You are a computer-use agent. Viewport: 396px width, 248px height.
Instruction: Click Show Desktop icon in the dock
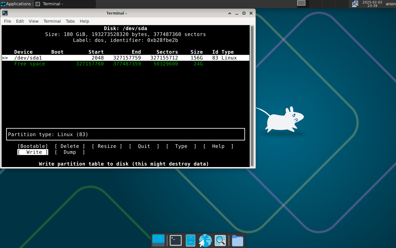(x=158, y=241)
